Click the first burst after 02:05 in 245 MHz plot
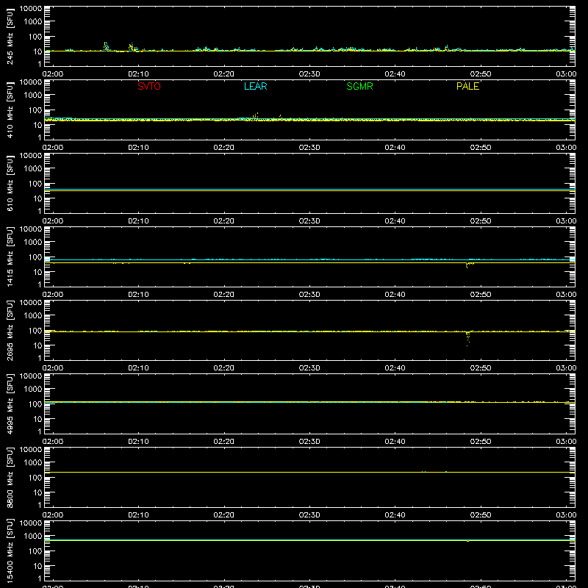Image resolution: width=588 pixels, height=588 pixels. (x=106, y=46)
